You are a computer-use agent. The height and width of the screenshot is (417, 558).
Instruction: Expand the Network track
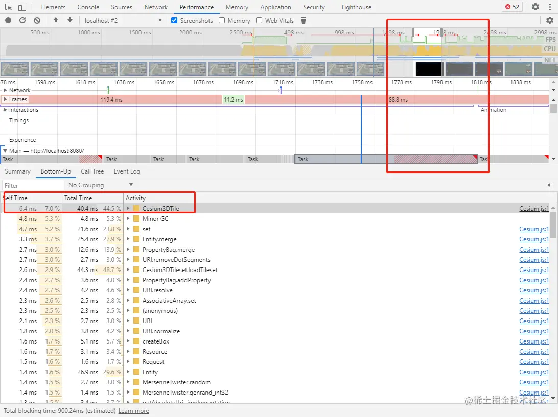click(x=5, y=90)
